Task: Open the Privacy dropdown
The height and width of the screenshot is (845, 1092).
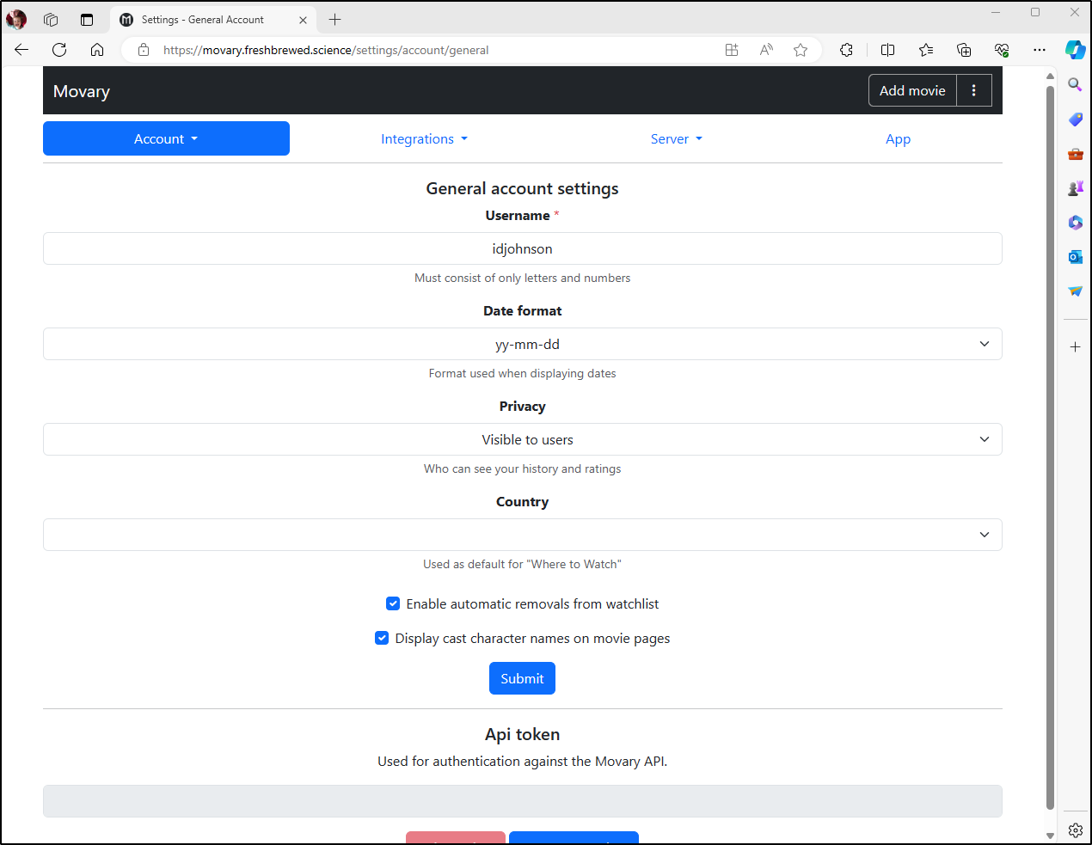Action: point(523,439)
